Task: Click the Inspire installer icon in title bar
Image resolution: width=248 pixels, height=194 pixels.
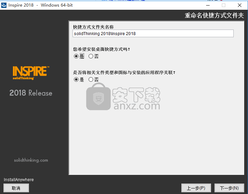Action: click(3, 5)
